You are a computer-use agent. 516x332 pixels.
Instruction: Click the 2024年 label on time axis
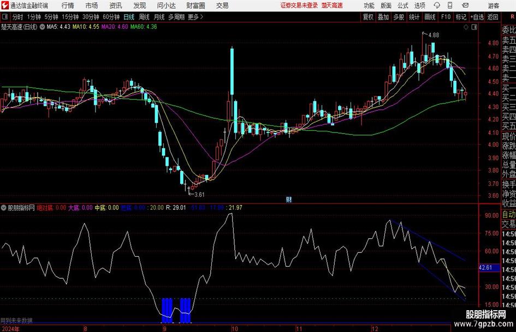click(x=10, y=329)
